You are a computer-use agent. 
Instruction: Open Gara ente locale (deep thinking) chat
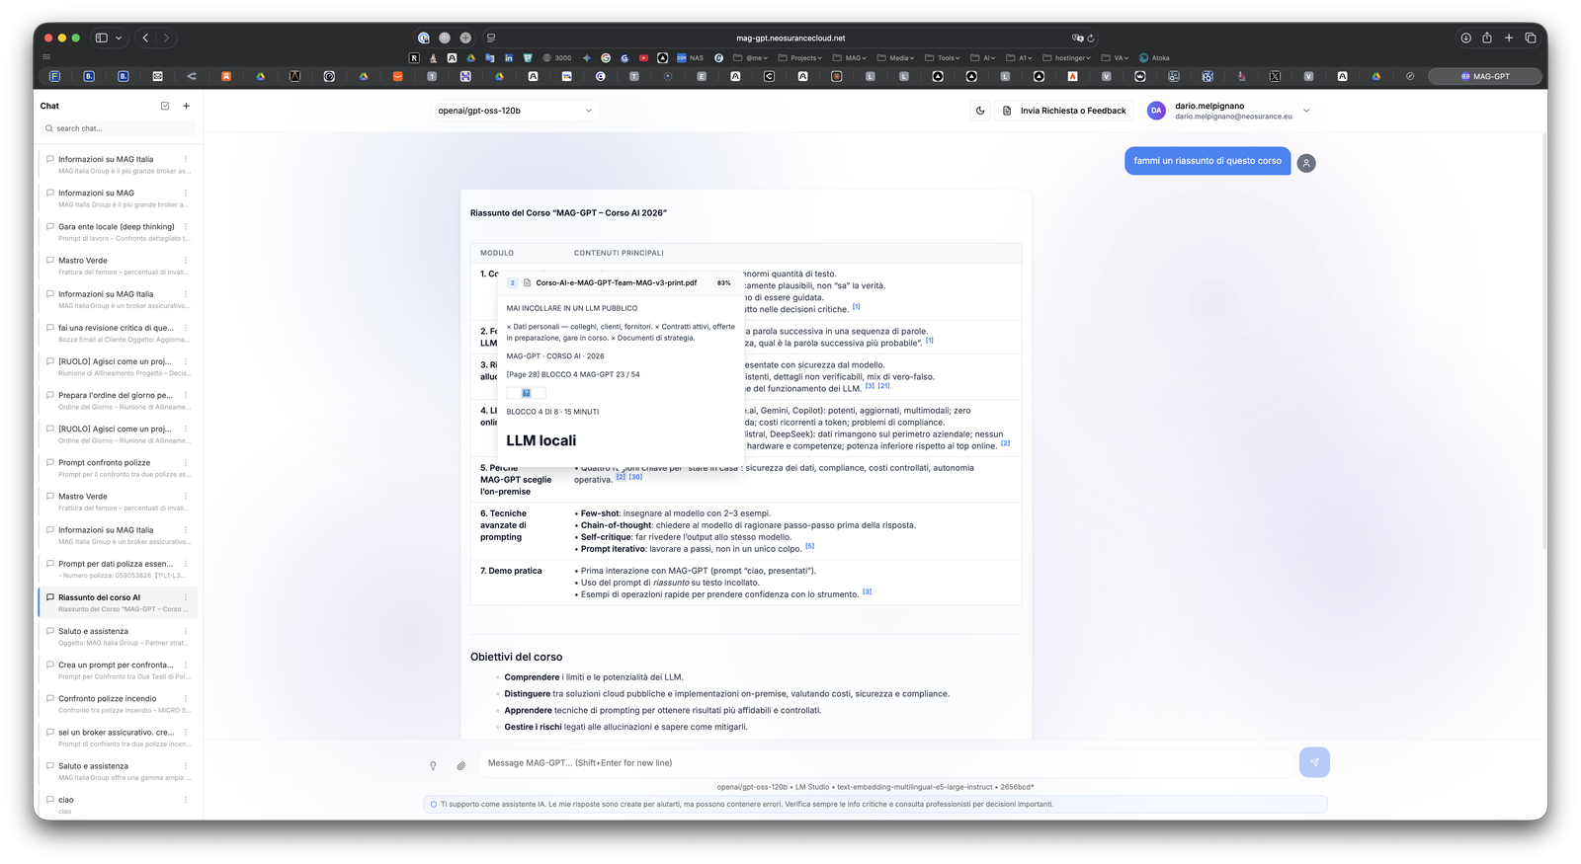pos(118,232)
